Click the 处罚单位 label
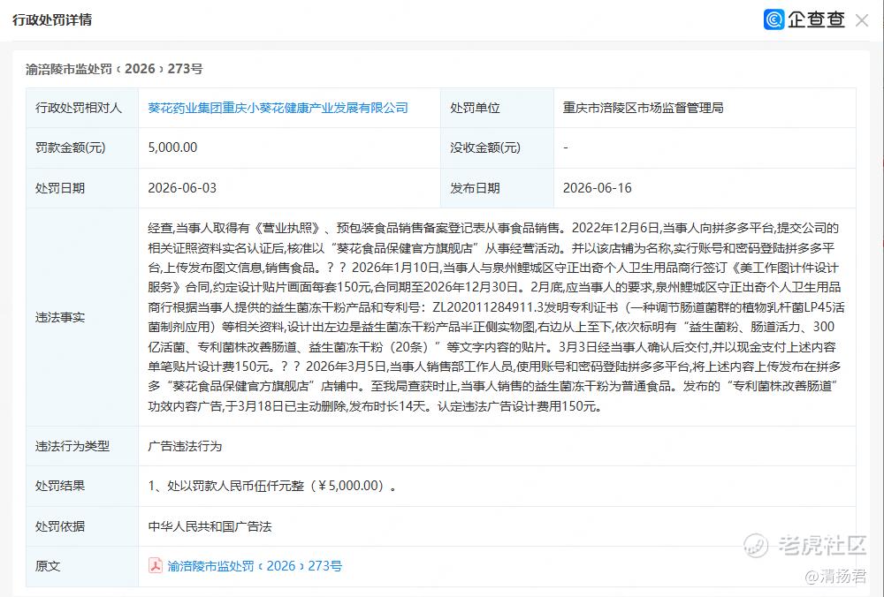 point(475,108)
